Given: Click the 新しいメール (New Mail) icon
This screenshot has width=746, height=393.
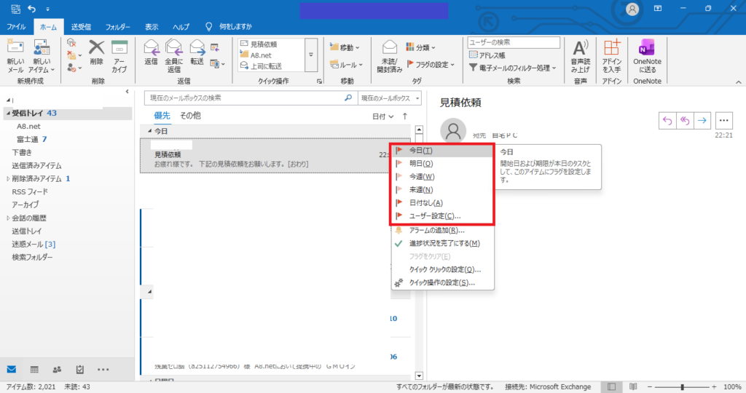Looking at the screenshot, I should point(15,49).
